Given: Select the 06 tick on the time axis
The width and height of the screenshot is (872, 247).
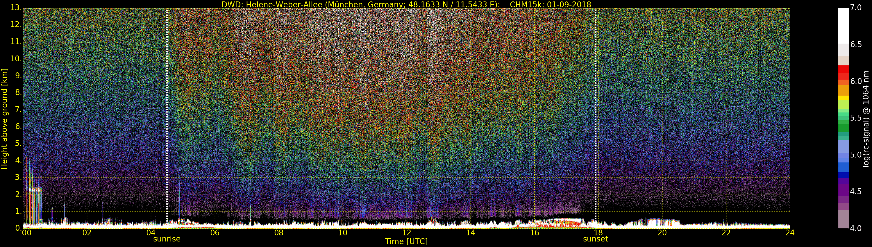Looking at the screenshot, I should (x=215, y=233).
